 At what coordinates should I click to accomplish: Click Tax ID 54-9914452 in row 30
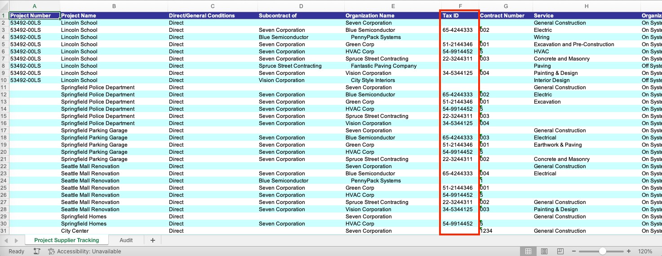pos(458,224)
